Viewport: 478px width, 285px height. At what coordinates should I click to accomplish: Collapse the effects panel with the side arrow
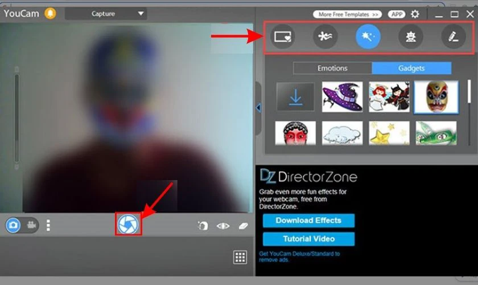click(258, 107)
